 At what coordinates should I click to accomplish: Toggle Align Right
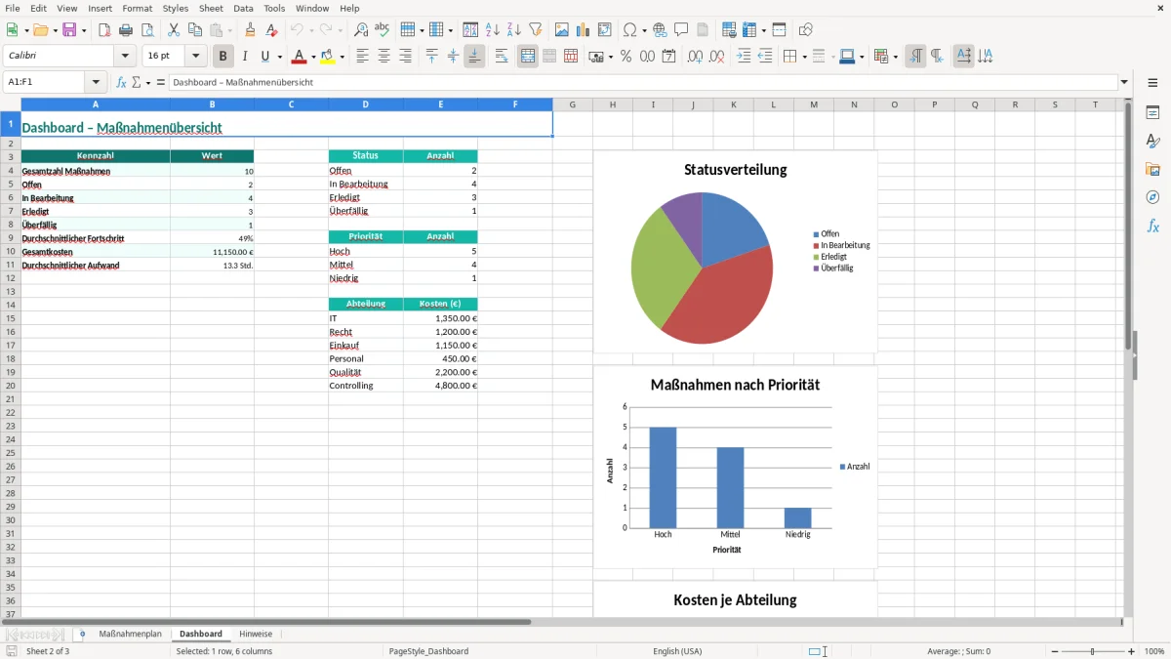pyautogui.click(x=405, y=57)
